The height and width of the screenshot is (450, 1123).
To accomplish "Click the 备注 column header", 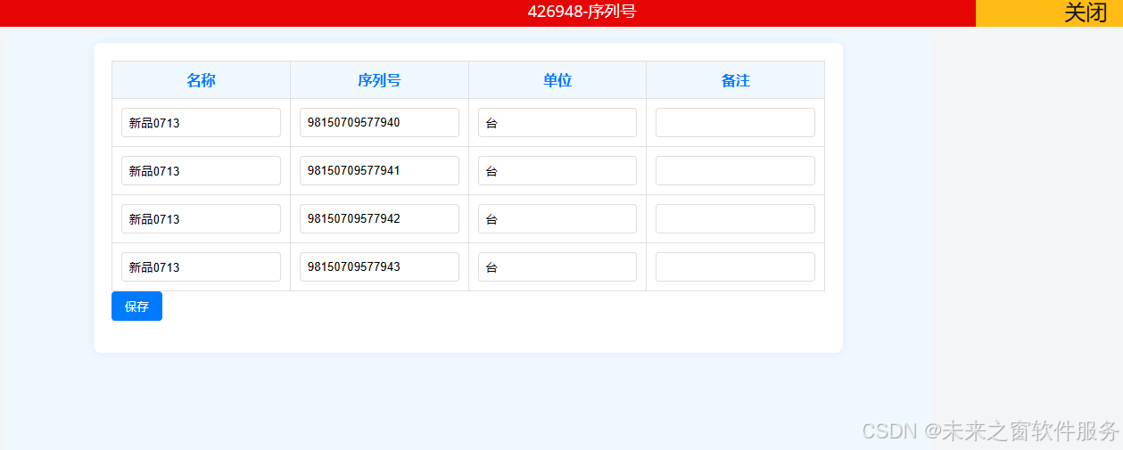I will [x=735, y=80].
